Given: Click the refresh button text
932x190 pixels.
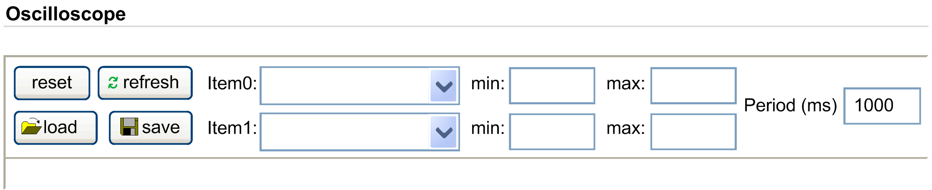Looking at the screenshot, I should pos(151,83).
